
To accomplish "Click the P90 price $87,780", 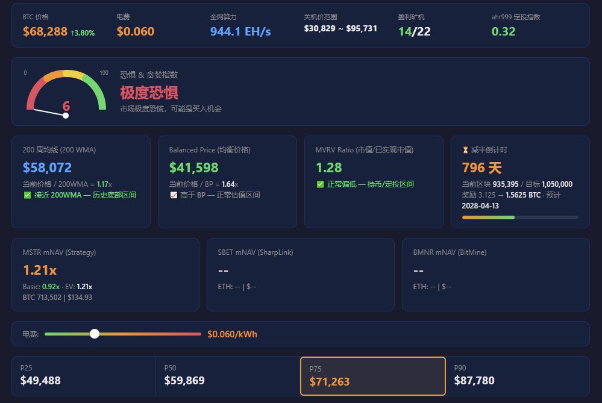I will coord(474,380).
